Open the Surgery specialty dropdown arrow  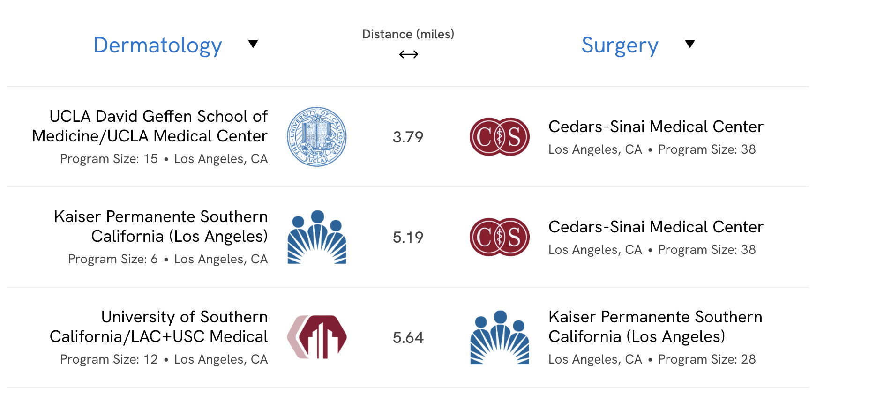[690, 44]
